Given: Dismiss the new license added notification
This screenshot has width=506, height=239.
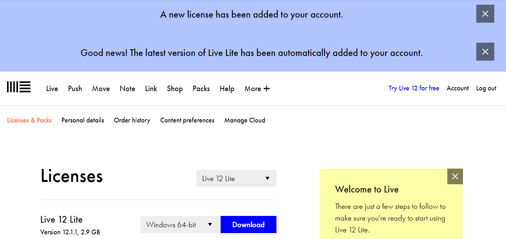Looking at the screenshot, I should click(x=485, y=14).
